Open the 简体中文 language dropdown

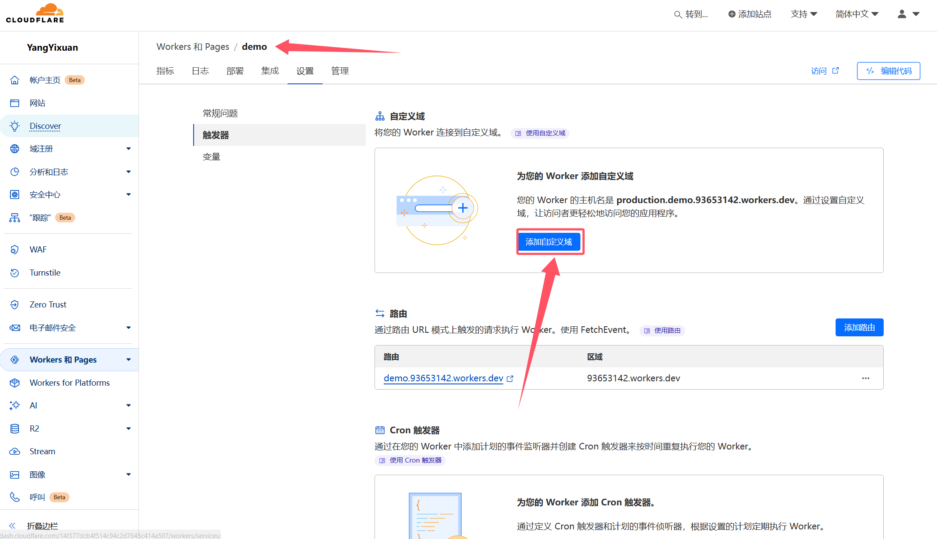857,14
